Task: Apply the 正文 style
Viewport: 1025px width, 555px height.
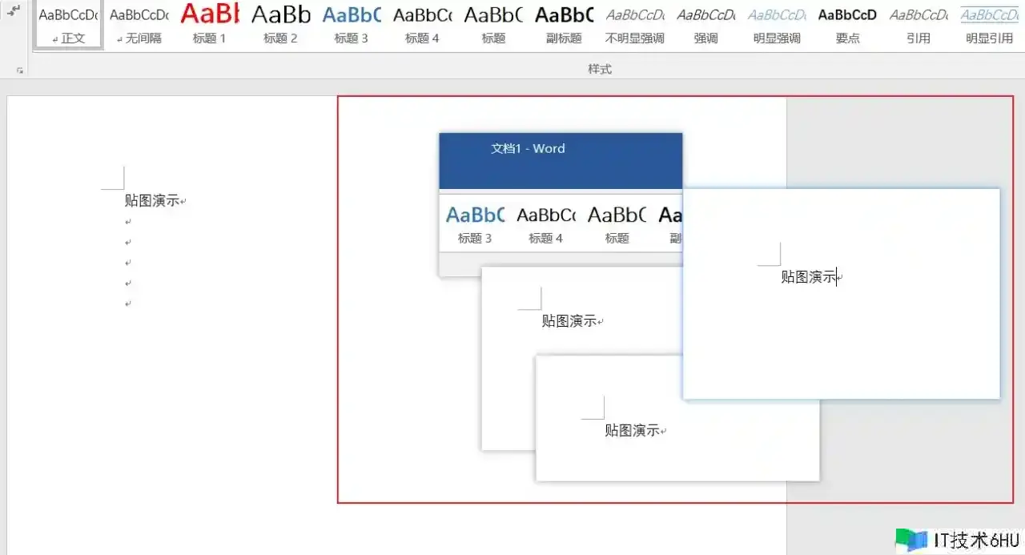Action: pos(69,24)
